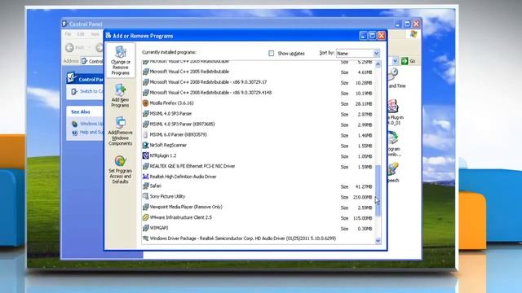
Task: Select MSXML 4.0 SP3 Parser (KB973685) entry
Action: (258, 125)
